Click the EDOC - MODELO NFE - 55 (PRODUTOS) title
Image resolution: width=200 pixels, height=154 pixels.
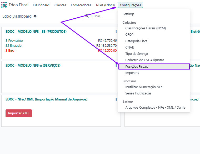point(36,31)
